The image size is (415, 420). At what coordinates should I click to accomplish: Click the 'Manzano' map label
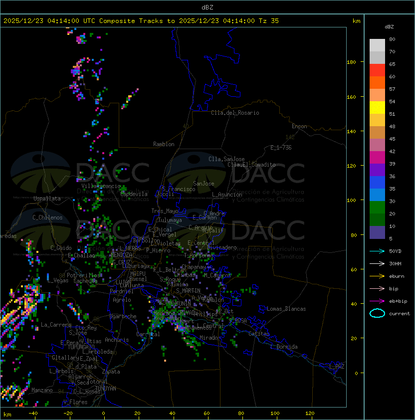click(42, 390)
